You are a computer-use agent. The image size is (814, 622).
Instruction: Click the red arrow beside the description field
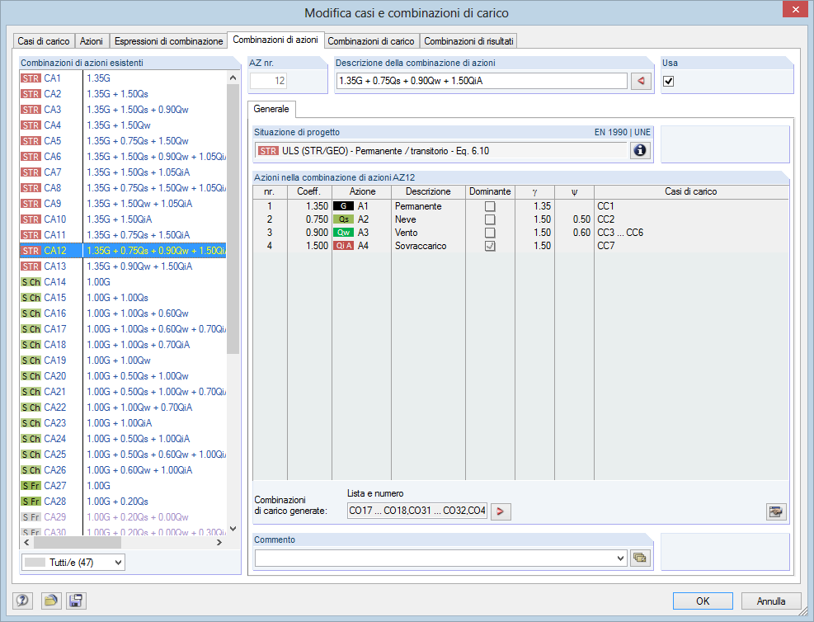coord(641,81)
